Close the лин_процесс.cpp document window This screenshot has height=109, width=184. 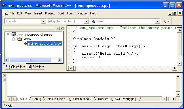pos(180,13)
